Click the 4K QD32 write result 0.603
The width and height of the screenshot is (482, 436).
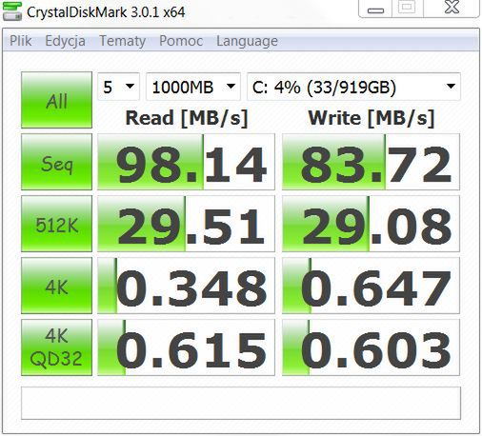371,347
